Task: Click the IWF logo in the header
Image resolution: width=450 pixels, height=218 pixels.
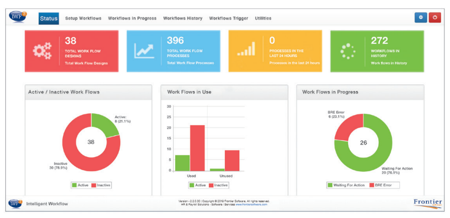Action: coord(19,16)
